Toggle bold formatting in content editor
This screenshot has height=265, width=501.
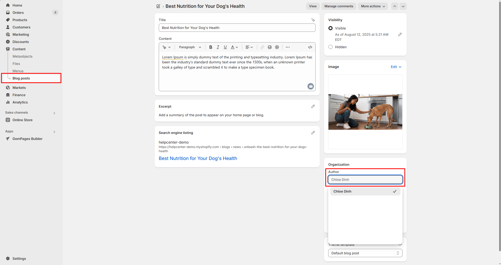tap(210, 47)
